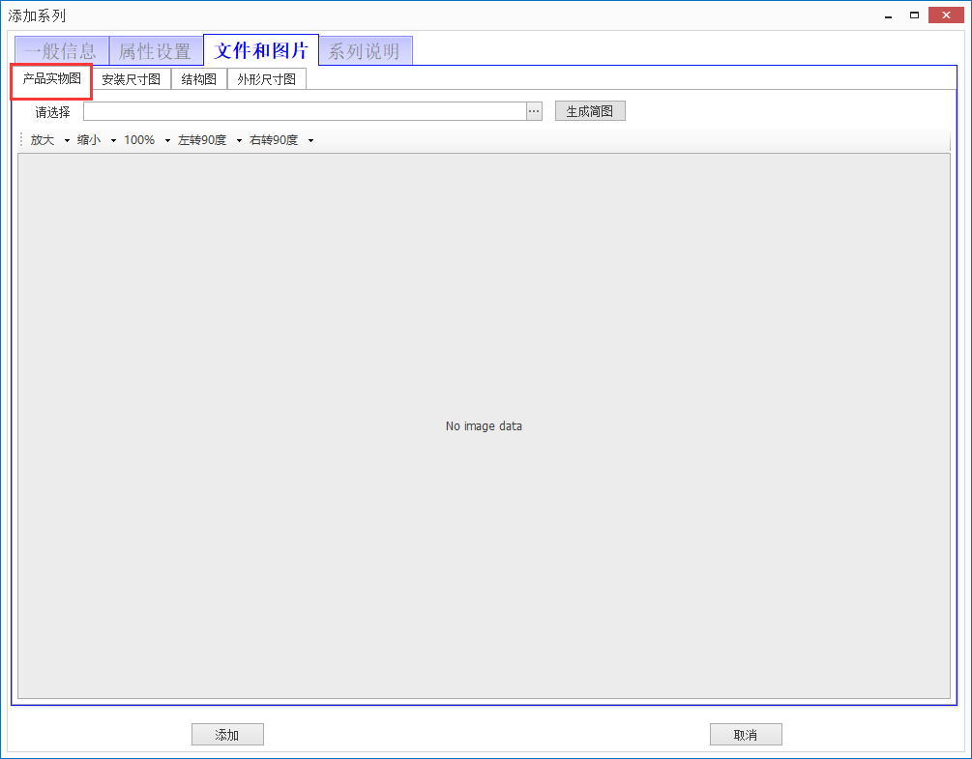This screenshot has height=759, width=972.
Task: Switch to the 安装尺寸图 sub-tab
Action: [x=132, y=79]
